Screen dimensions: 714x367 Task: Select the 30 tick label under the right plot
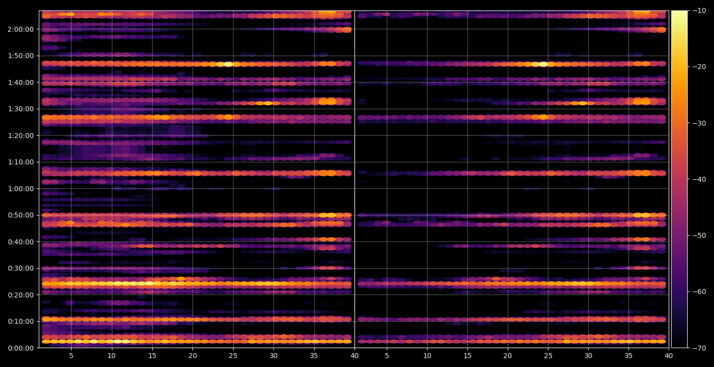588,356
